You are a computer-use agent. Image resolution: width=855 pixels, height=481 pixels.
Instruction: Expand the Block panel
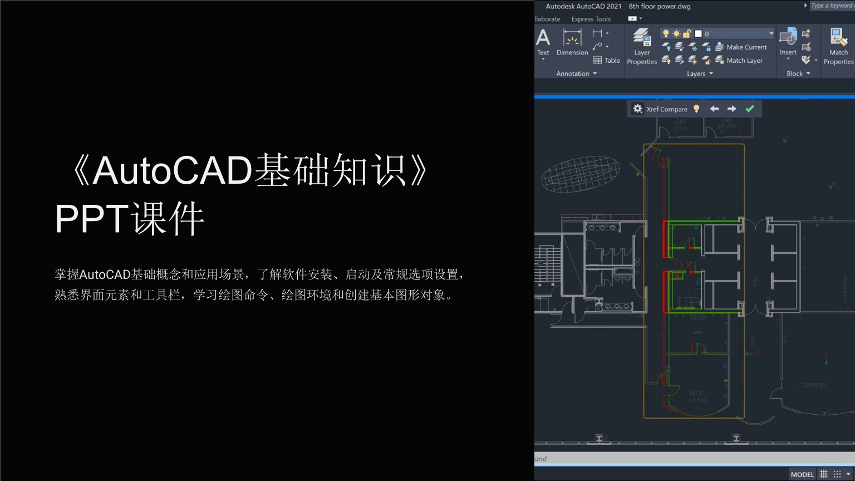(x=798, y=73)
